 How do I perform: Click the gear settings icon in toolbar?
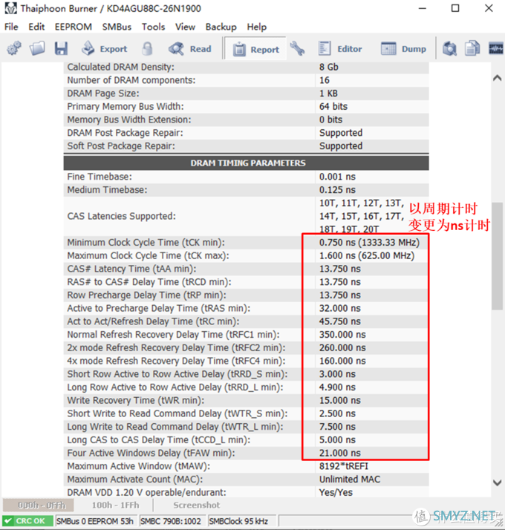(13, 49)
